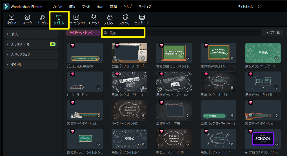The image size is (287, 156).
Task: Download 黒板パック オープナー 01 title
Action: point(143,87)
